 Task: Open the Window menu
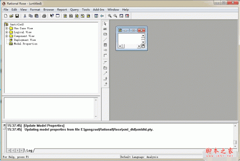[x=113, y=10]
